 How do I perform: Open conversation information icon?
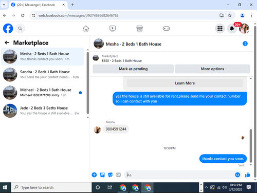tap(245, 44)
